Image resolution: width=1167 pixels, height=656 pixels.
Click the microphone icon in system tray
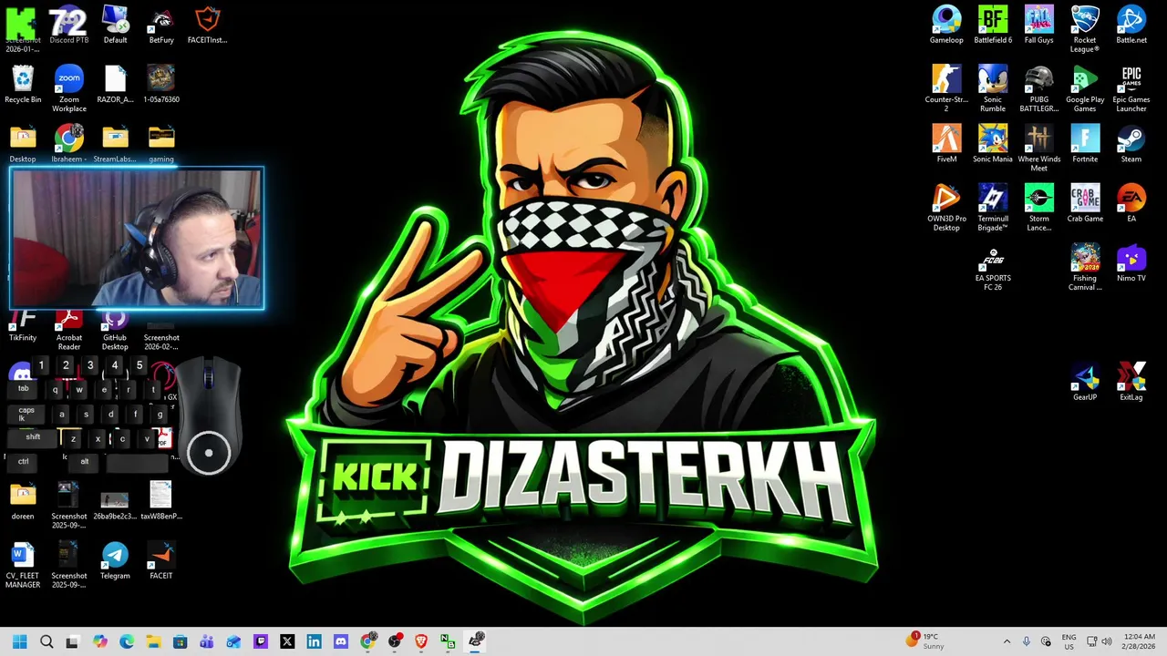point(1027,641)
